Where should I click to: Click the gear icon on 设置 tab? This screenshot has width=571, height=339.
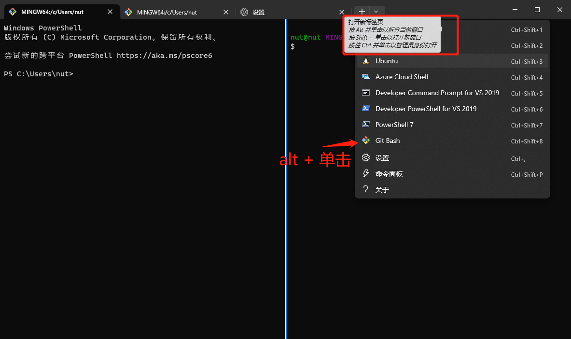pos(244,12)
